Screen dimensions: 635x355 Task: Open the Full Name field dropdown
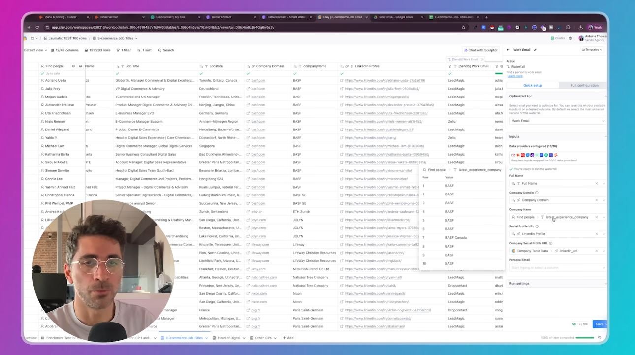click(604, 183)
